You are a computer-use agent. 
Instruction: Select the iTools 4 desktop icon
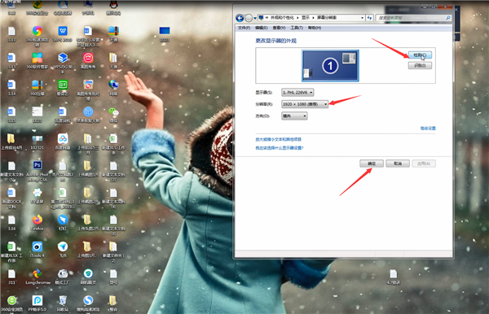pyautogui.click(x=37, y=250)
